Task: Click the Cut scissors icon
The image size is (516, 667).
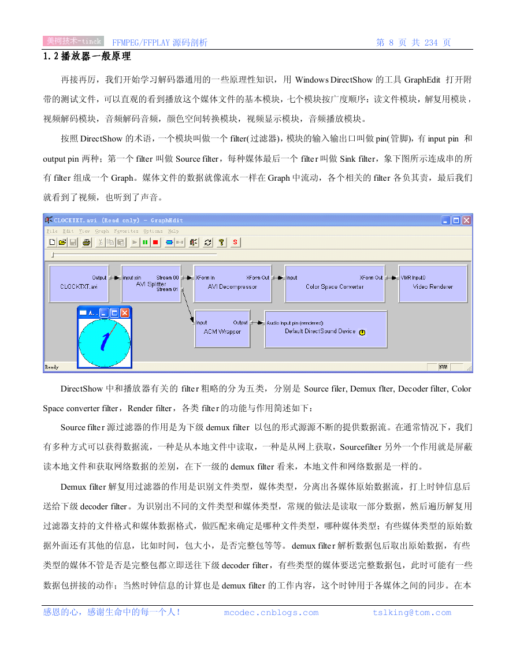Action: pos(100,243)
